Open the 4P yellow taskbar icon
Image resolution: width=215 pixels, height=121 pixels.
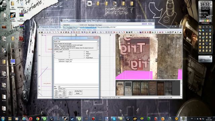[135, 119]
